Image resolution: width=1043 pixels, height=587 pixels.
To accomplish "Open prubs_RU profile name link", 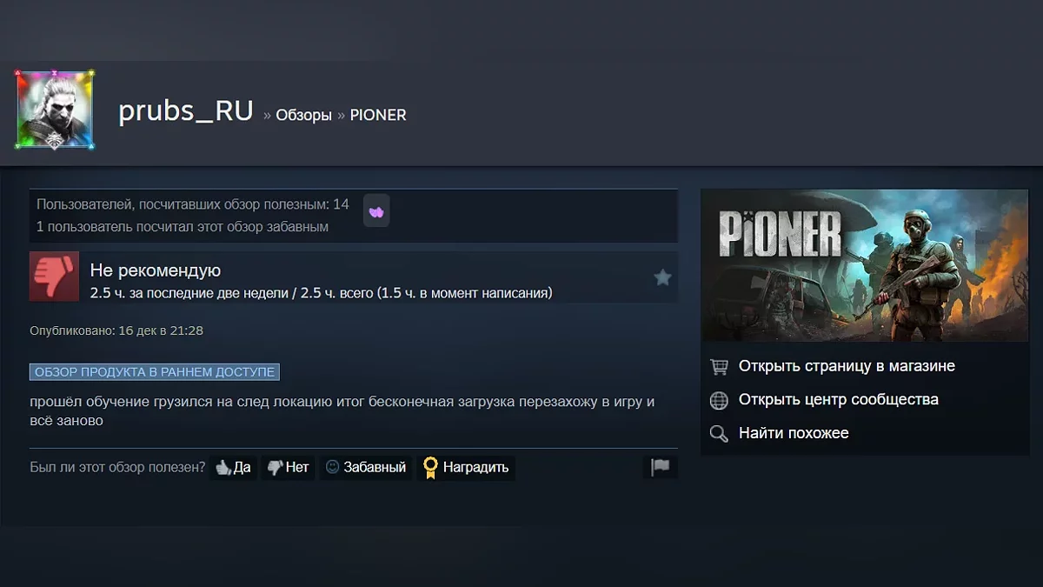I will pyautogui.click(x=186, y=111).
